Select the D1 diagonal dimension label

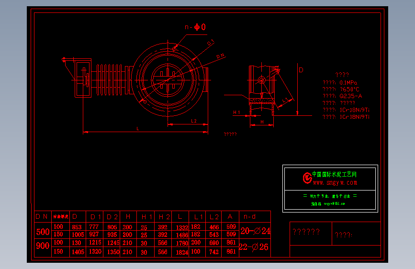[211, 43]
